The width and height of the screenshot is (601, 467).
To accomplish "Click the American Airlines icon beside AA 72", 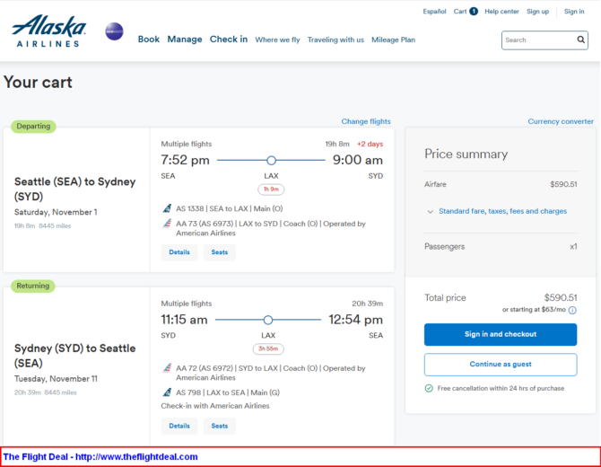I will point(167,368).
